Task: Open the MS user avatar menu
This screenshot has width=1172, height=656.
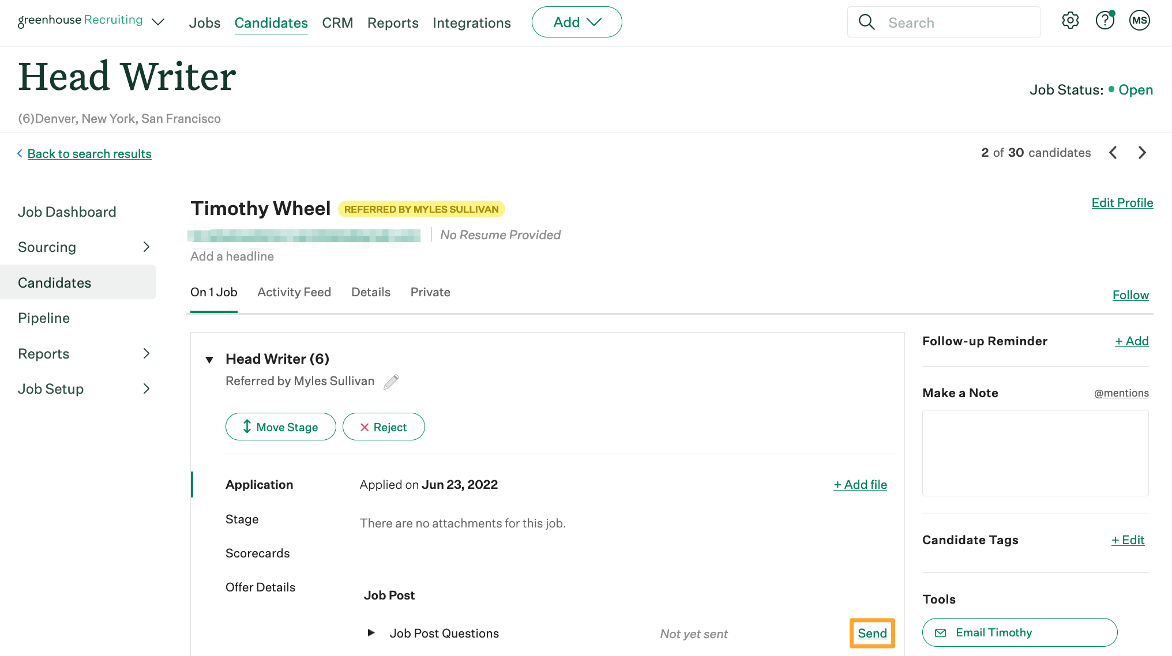Action: coord(1139,21)
